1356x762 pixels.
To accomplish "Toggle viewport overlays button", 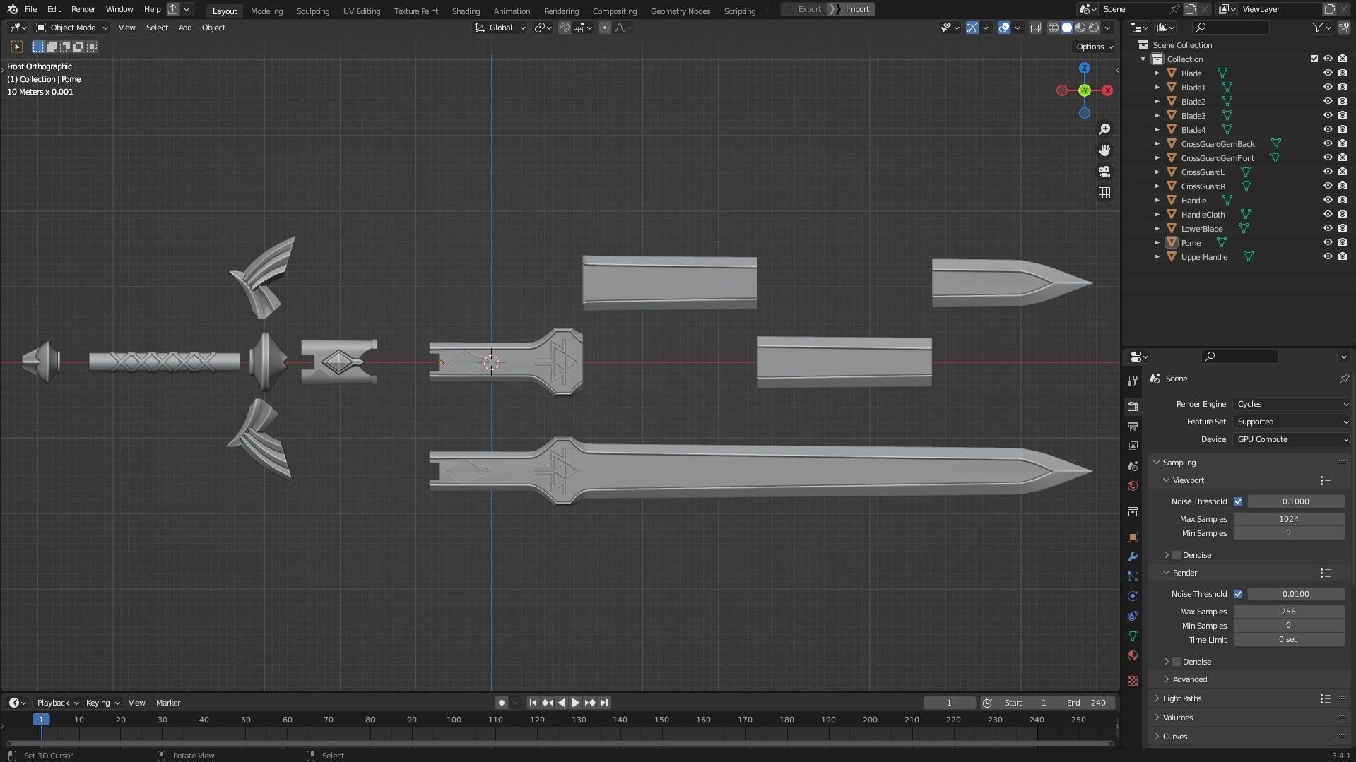I will click(x=1004, y=28).
